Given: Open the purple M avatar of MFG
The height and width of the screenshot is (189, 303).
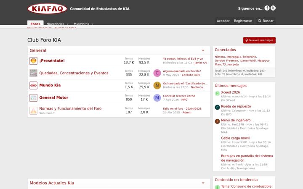Looking at the screenshot, I should point(157,98).
